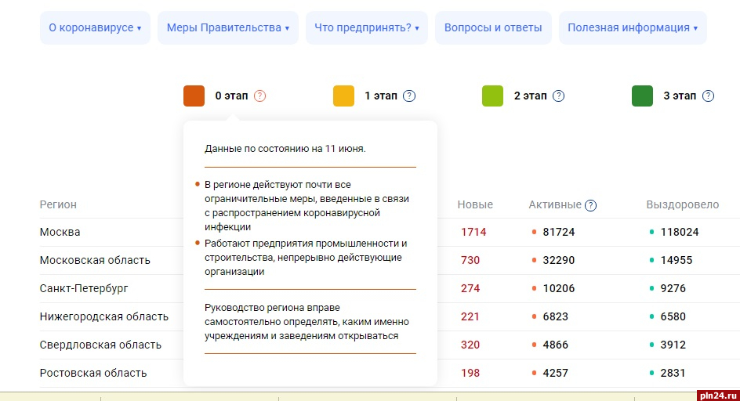
Task: Open the Меры Правительства dropdown
Action: coord(227,27)
